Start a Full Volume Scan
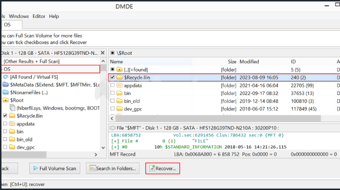The height and width of the screenshot is (190, 340). pos(55,169)
